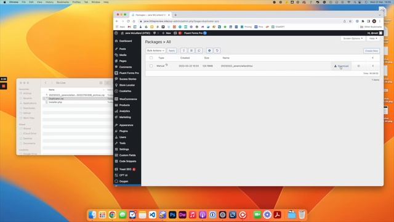This screenshot has width=394, height=222.
Task: Open Cookieless in sidebar
Action: click(x=125, y=91)
